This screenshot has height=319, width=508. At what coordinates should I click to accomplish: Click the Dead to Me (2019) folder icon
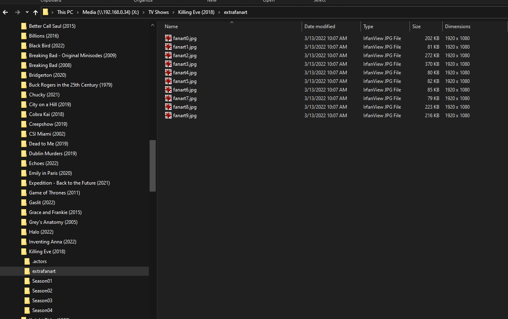point(24,144)
